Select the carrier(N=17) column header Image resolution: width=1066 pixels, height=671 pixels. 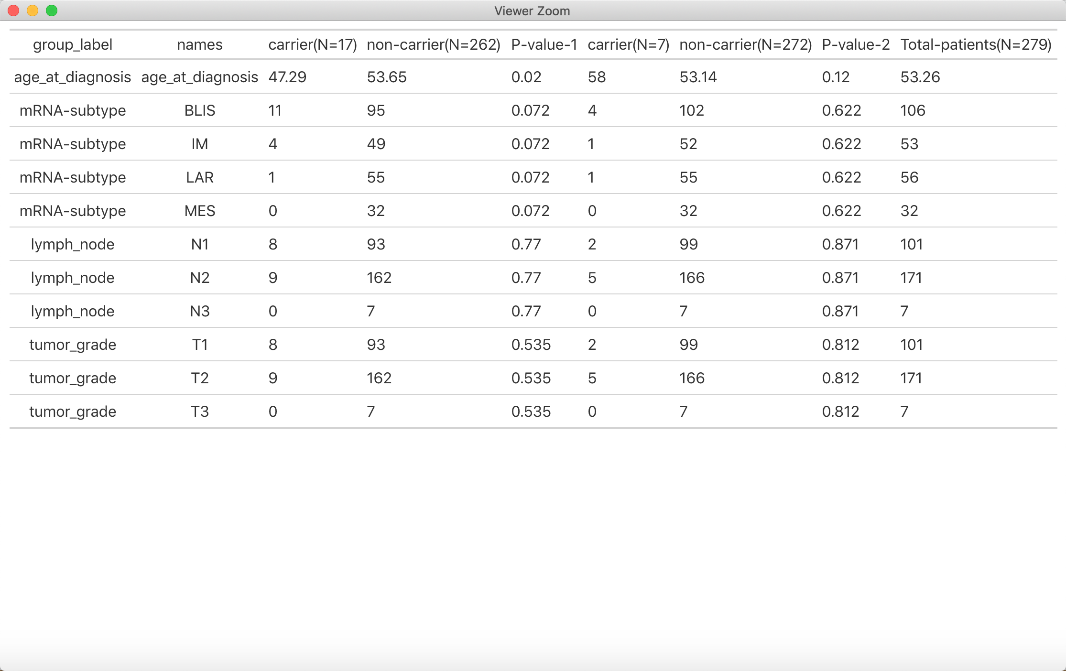(313, 44)
